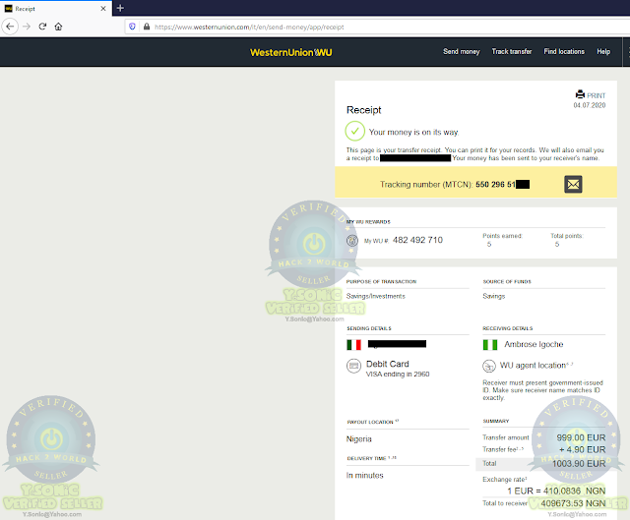This screenshot has height=520, width=630.
Task: Go back with the browser back arrow
Action: (10, 27)
